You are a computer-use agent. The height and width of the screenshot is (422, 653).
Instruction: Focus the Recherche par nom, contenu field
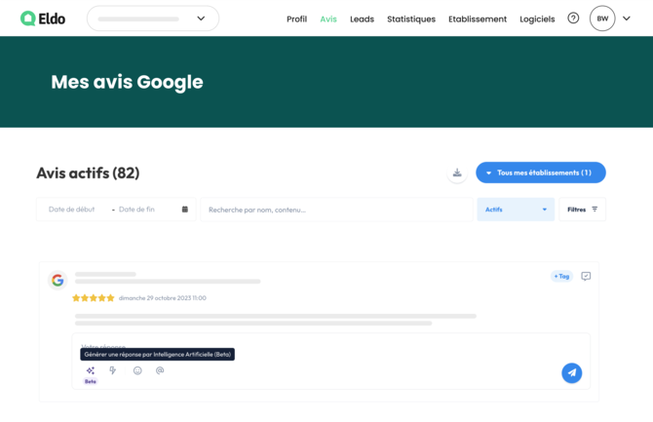[x=336, y=210]
